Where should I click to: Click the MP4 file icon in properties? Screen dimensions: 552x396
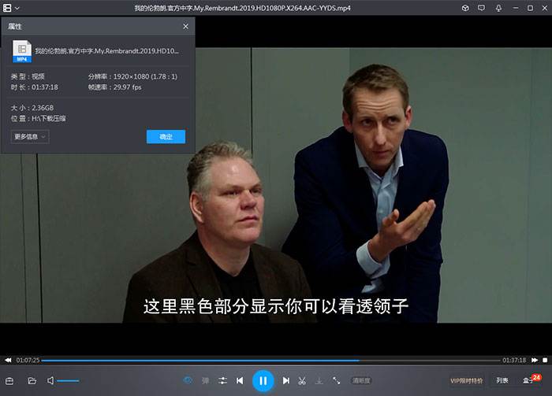pos(22,51)
